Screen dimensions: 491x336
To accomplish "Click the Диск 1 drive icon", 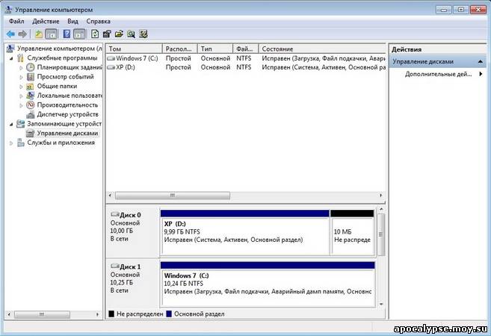I will coord(115,267).
